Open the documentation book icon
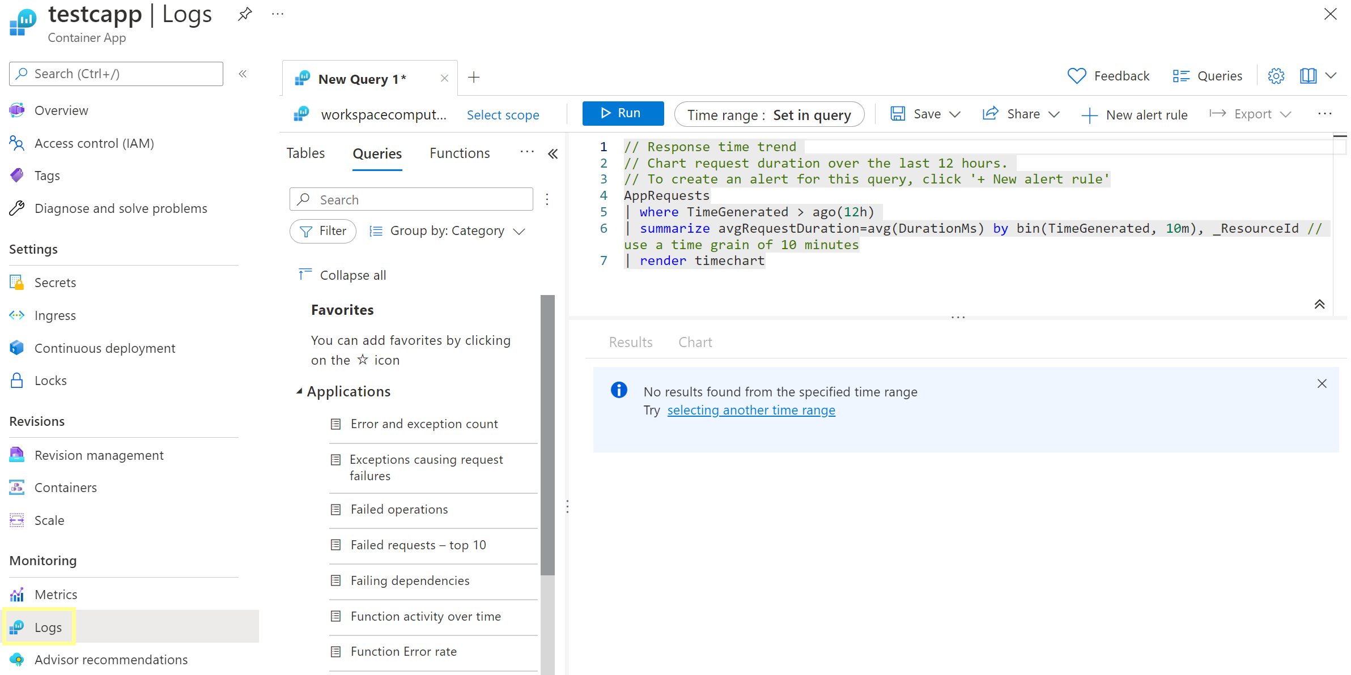The width and height of the screenshot is (1351, 675). click(1308, 76)
